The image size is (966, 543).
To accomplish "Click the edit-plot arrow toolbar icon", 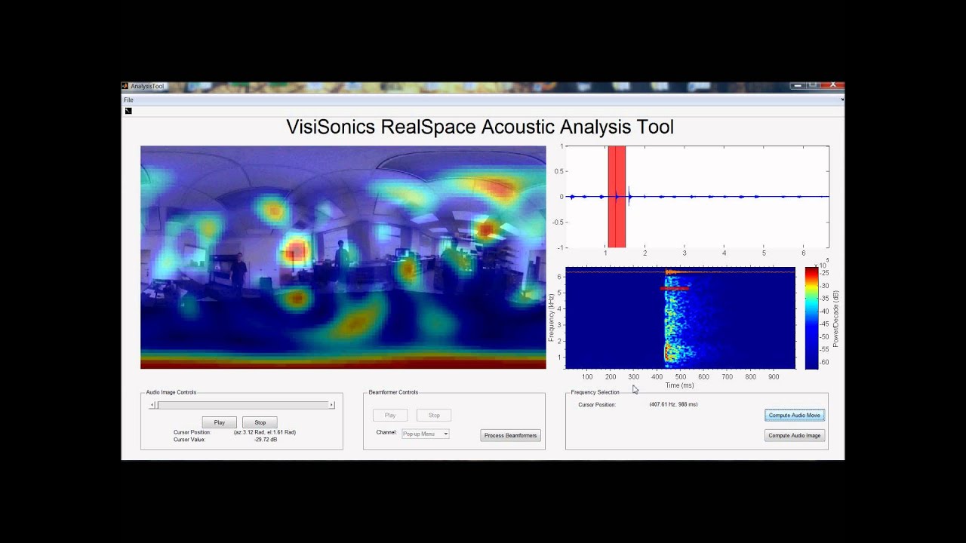I will click(x=128, y=111).
